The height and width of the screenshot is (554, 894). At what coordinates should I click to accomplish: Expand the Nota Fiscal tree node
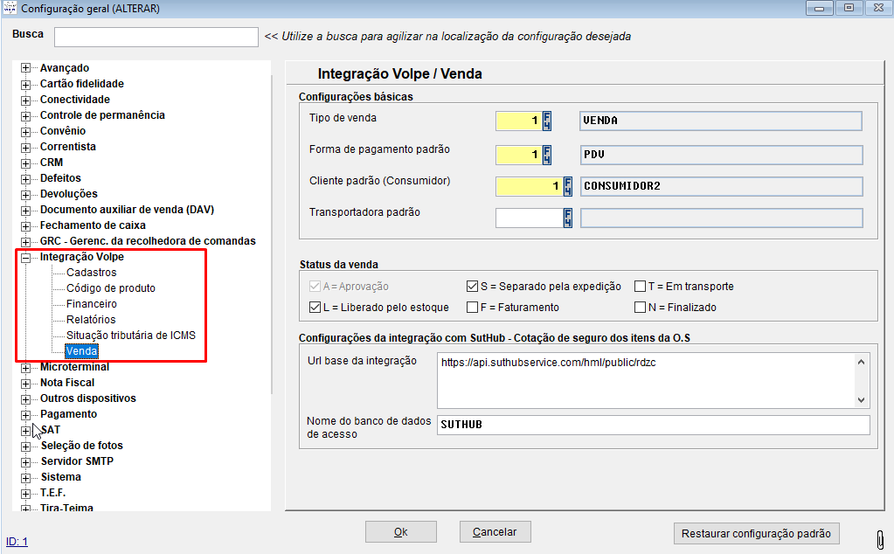tap(26, 383)
